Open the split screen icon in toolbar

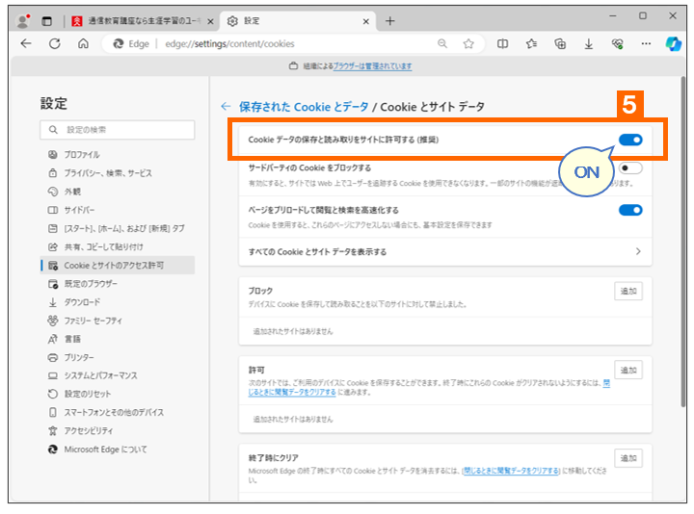pyautogui.click(x=502, y=43)
